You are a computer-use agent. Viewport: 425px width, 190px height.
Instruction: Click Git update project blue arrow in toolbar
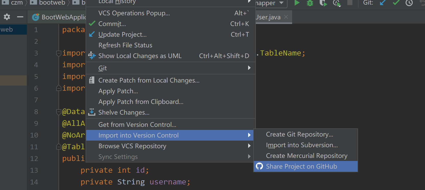click(x=383, y=3)
